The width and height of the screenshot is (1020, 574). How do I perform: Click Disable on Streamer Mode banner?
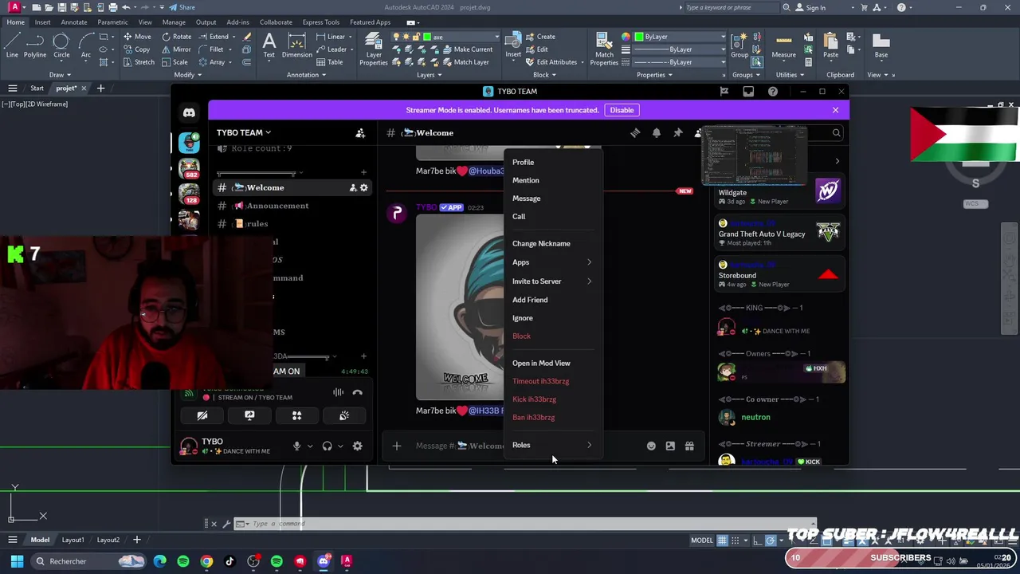tap(622, 110)
